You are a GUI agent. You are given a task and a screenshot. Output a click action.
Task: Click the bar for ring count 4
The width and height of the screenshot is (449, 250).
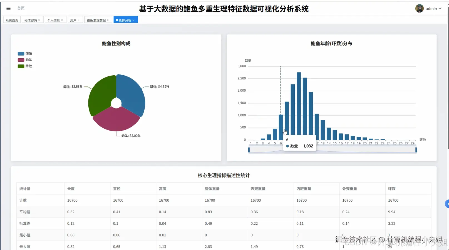click(269, 137)
